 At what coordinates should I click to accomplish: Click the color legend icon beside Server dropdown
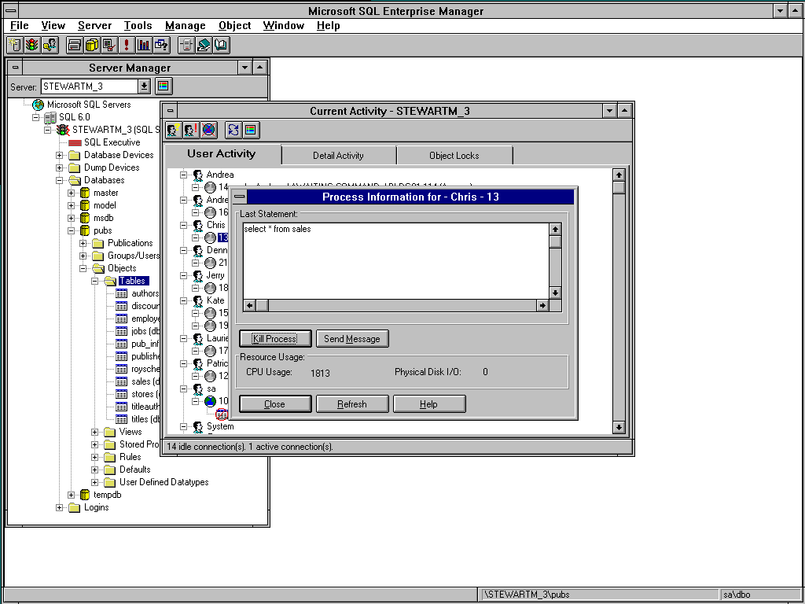(164, 87)
